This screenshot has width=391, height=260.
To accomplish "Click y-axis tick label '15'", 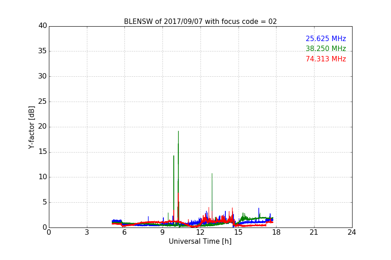I will [43, 152].
